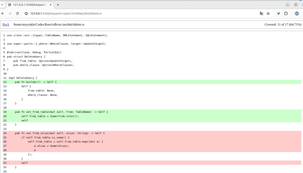This screenshot has height=173, width=303.
Task: Click the Back link in report
Action: 6,25
